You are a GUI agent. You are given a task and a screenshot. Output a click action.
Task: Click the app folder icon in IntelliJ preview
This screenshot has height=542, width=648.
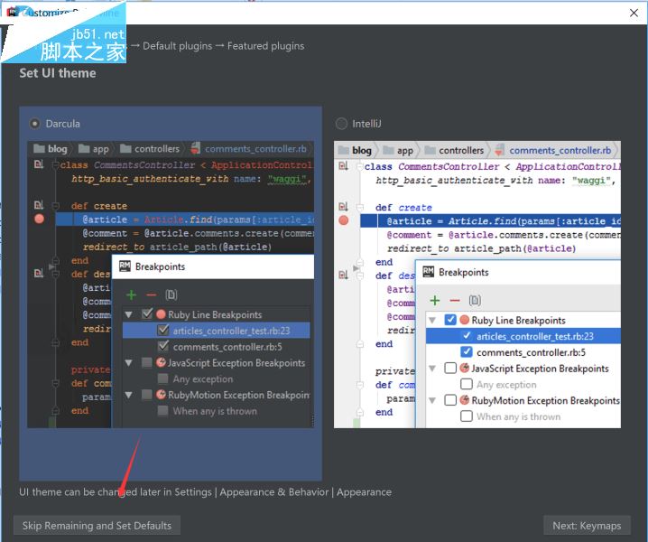coord(388,150)
